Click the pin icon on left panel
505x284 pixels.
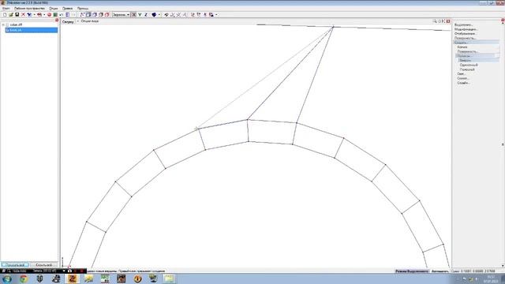(57, 21)
